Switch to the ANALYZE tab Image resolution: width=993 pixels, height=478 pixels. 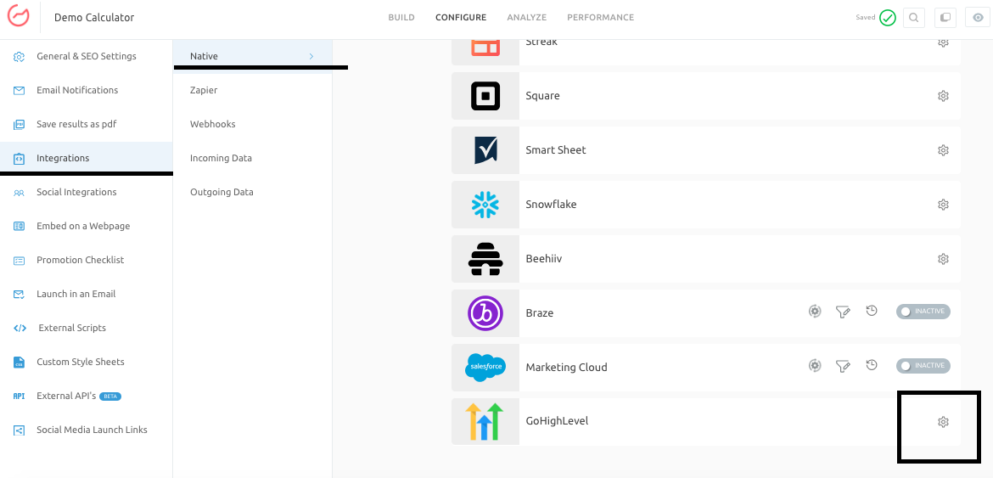526,18
